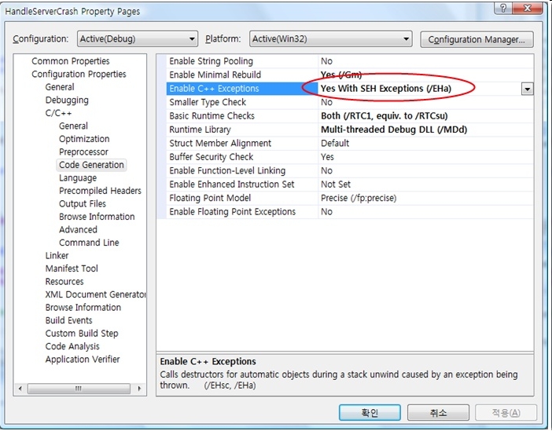Open the Debugging properties page

point(67,100)
